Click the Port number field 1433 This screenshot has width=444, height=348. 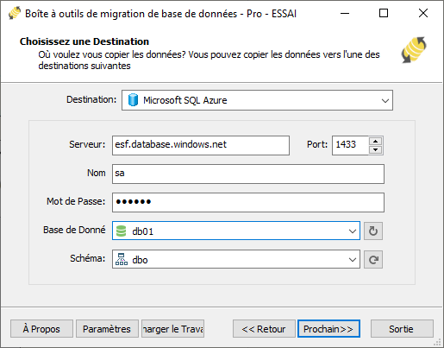point(350,145)
